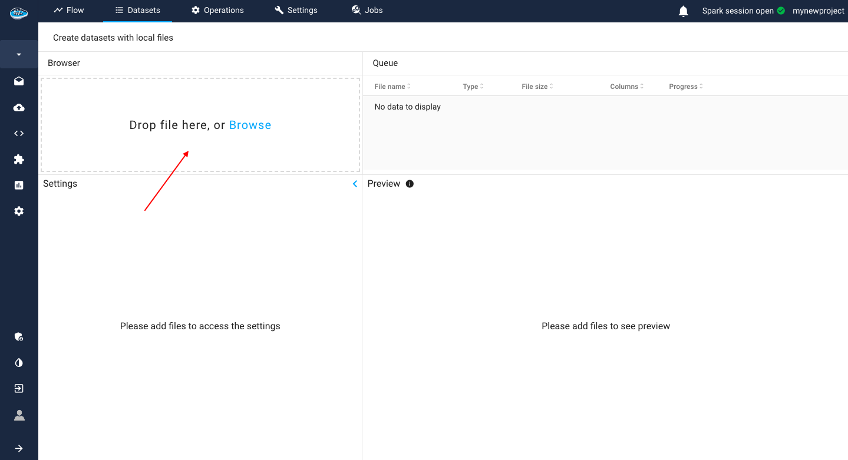
Task: Click the Browse link to select files
Action: point(250,125)
